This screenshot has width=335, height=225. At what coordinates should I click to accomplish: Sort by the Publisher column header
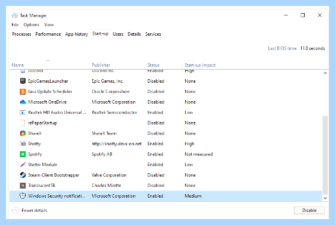pyautogui.click(x=101, y=65)
